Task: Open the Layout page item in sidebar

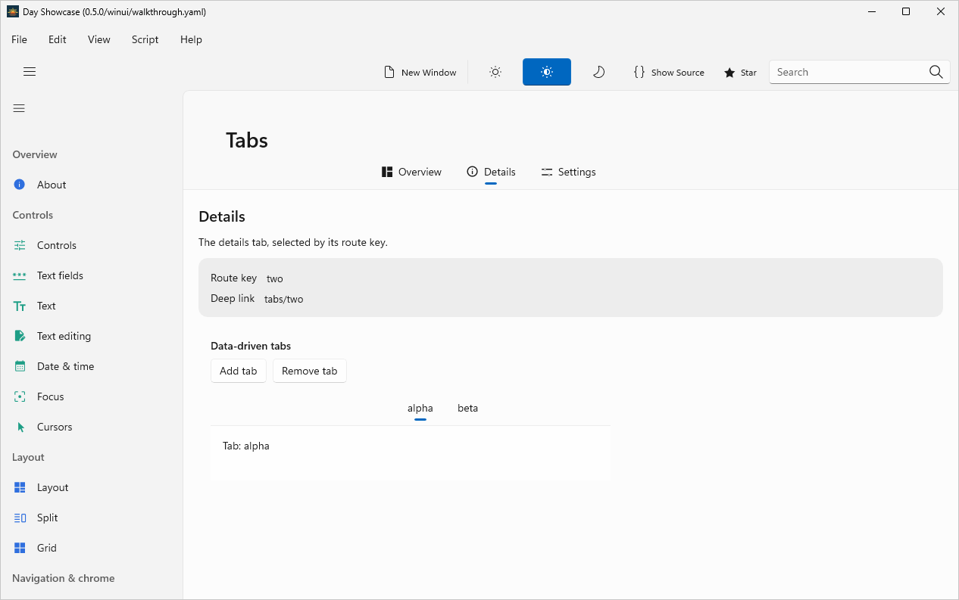Action: [x=92, y=487]
